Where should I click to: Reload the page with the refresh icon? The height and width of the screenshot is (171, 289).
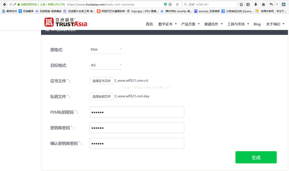tap(177, 4)
